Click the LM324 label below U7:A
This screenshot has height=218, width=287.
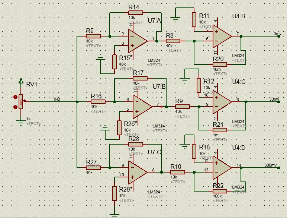tap(154, 60)
